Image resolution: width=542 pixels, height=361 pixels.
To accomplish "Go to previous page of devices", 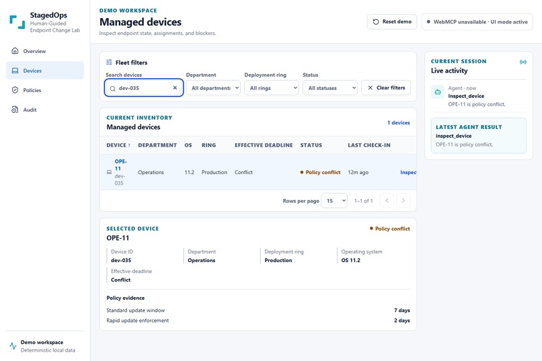I will [387, 200].
